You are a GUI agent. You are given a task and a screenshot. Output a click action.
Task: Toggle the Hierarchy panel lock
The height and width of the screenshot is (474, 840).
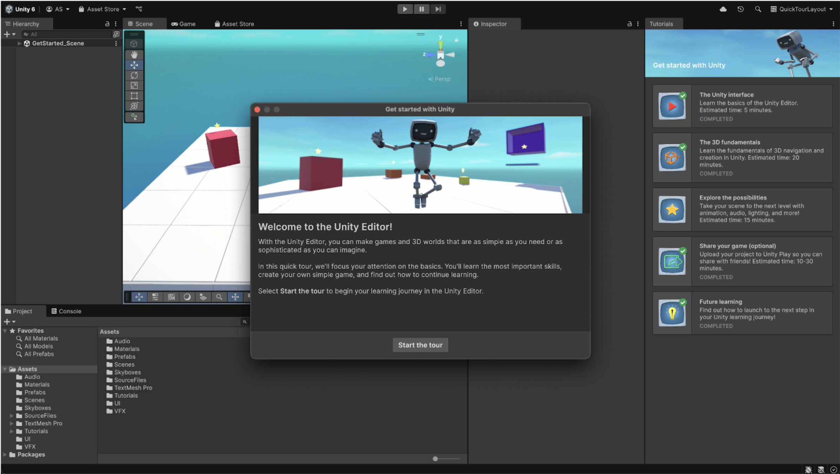pos(107,24)
